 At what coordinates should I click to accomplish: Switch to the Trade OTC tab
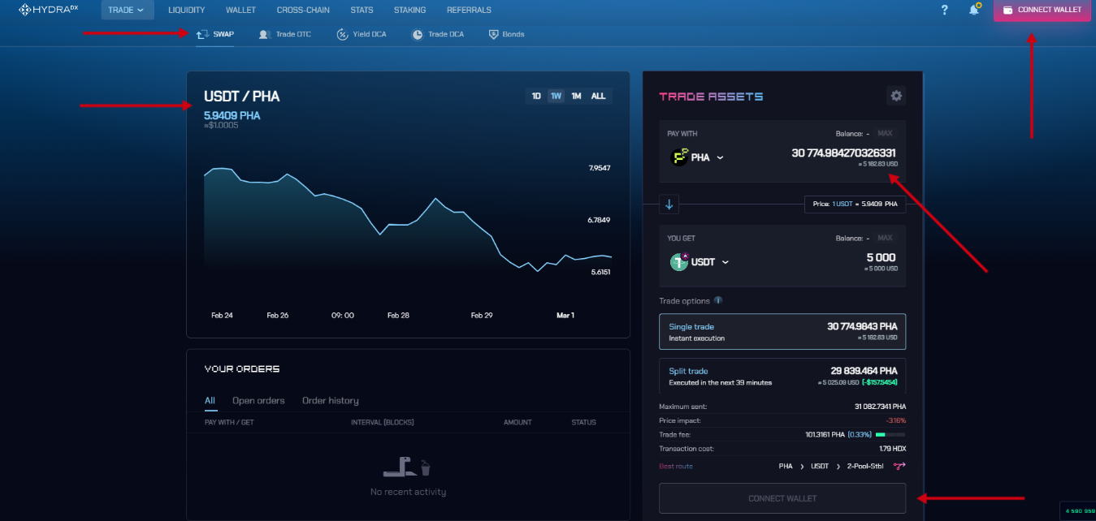(x=284, y=34)
